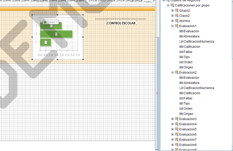Click the Evaluacion8 business object icon

point(177,145)
